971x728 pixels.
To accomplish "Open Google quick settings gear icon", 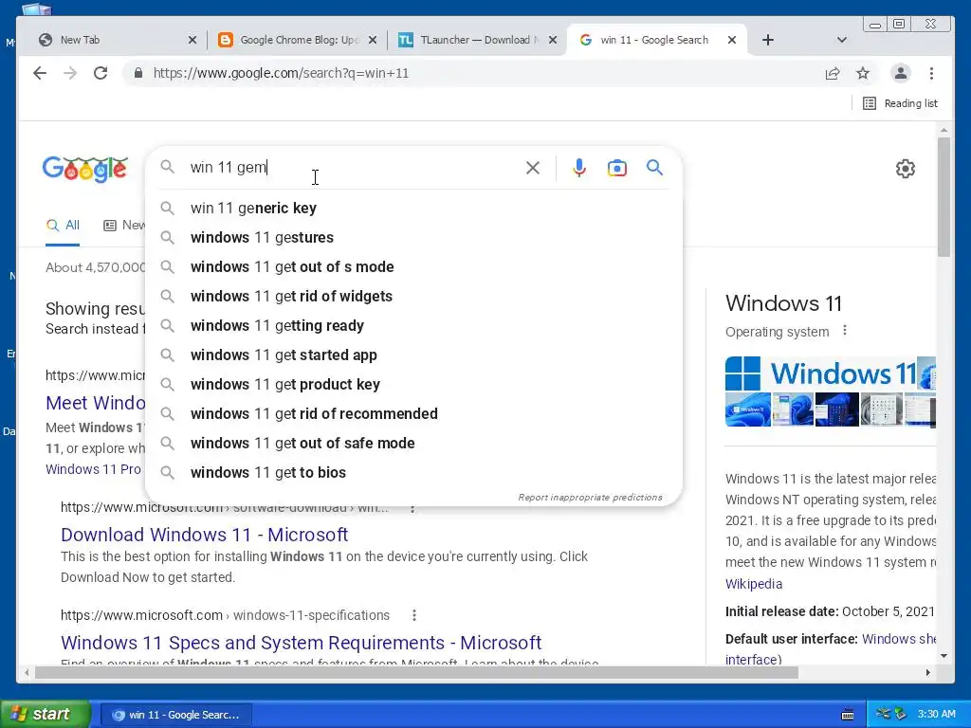I will pos(906,169).
